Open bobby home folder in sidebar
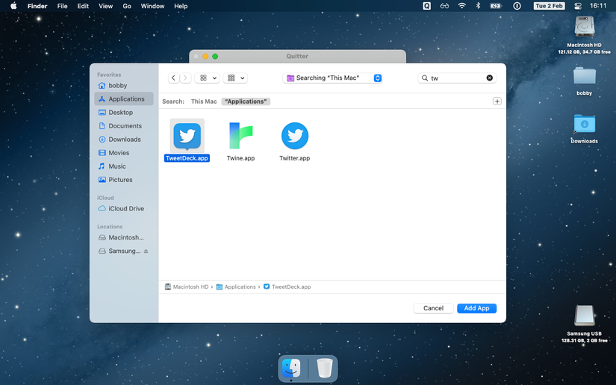The image size is (616, 385). [124, 85]
